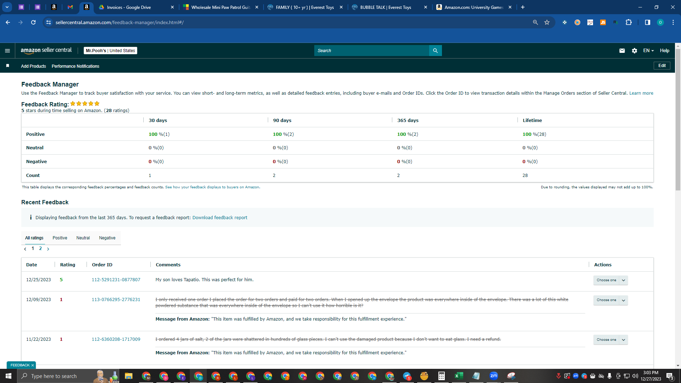The image size is (681, 383).
Task: Open Choose one dropdown for 12/25/2023 feedback
Action: pyautogui.click(x=610, y=280)
